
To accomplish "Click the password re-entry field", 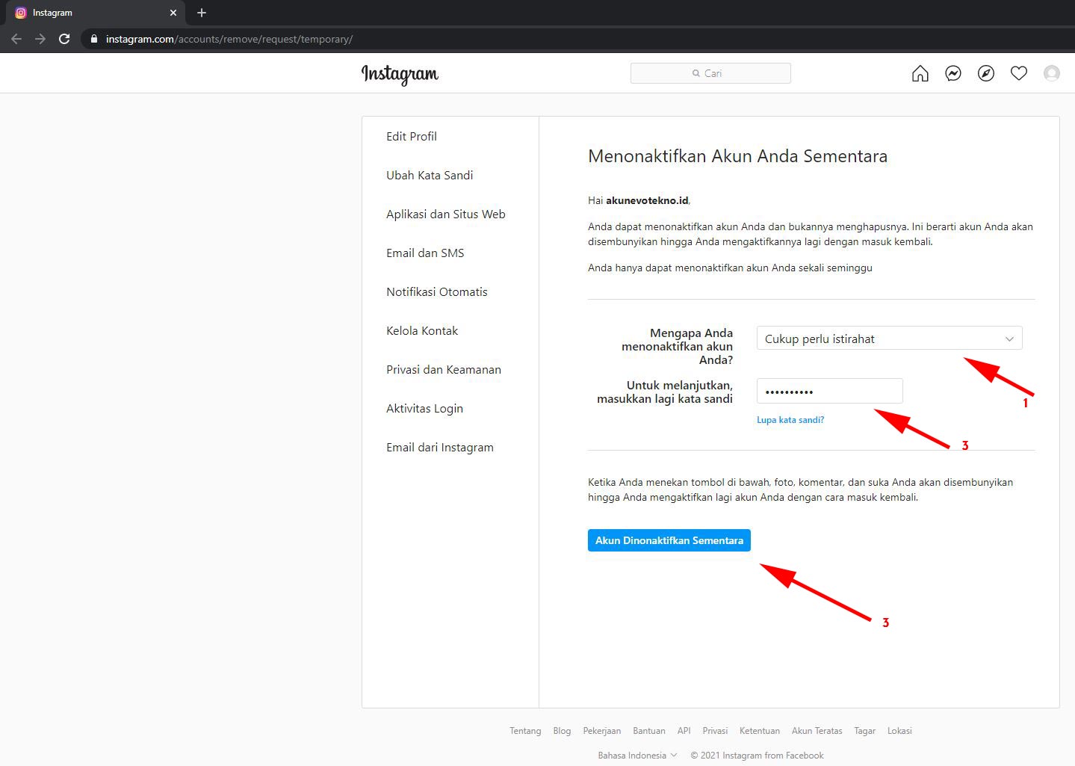I will pyautogui.click(x=830, y=391).
